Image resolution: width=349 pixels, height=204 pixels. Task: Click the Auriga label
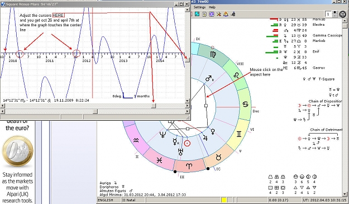105,183
